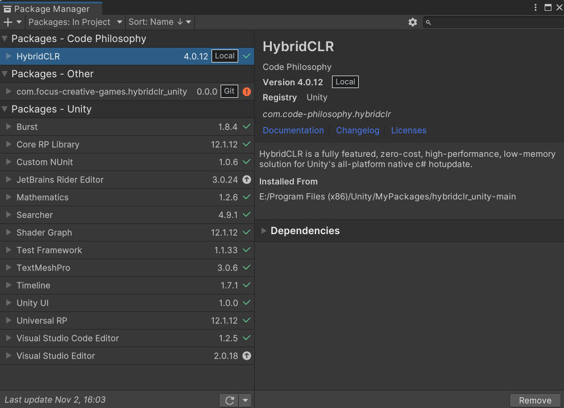Expand the HybridCLR package versions arrow
Screen dimensions: 564x408
click(9, 56)
